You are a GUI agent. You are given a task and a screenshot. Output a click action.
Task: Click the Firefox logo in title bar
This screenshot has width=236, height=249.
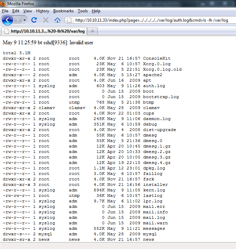point(3,3)
